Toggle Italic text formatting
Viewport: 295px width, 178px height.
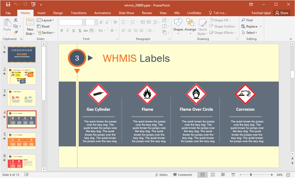pos(68,31)
